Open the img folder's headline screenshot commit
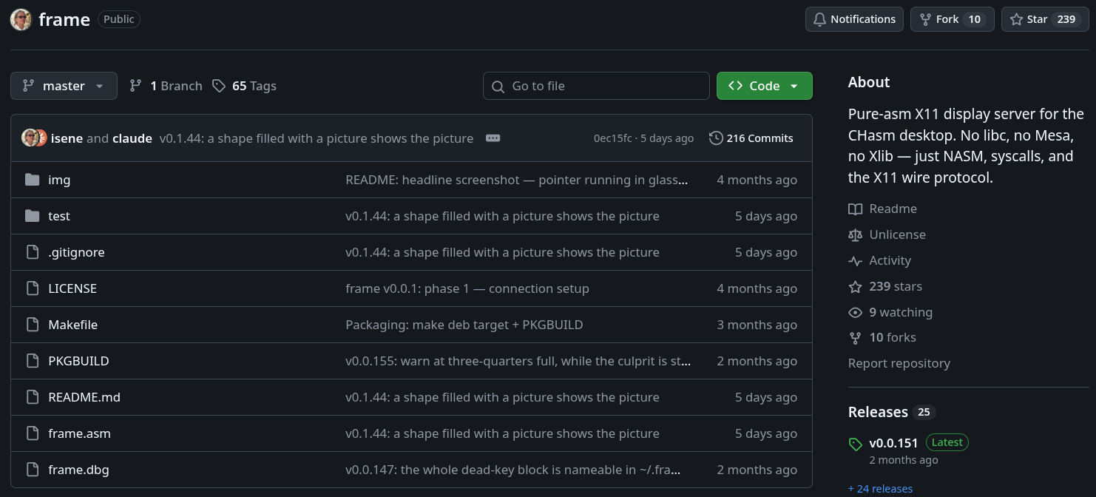Screen dimensions: 1096x497 point(517,180)
